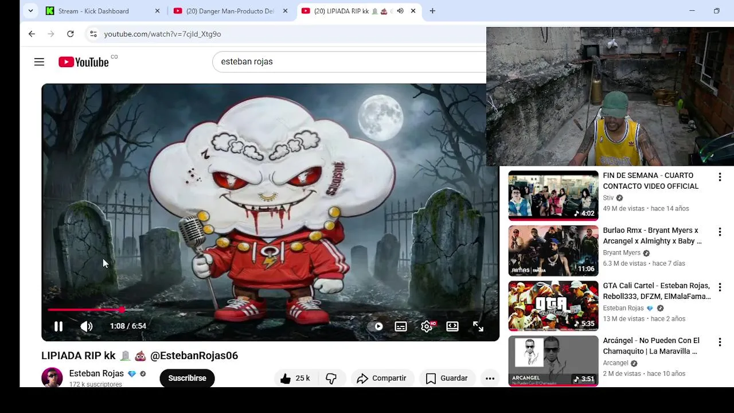Image resolution: width=734 pixels, height=413 pixels.
Task: Open the Esteban Rojas channel name
Action: click(x=96, y=373)
